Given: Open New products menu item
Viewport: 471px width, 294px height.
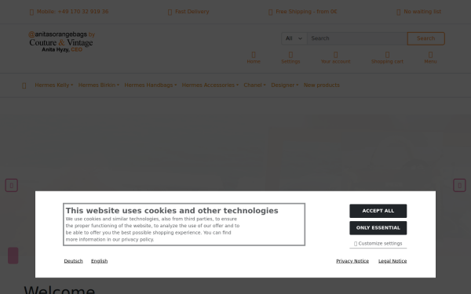Looking at the screenshot, I should 321,85.
